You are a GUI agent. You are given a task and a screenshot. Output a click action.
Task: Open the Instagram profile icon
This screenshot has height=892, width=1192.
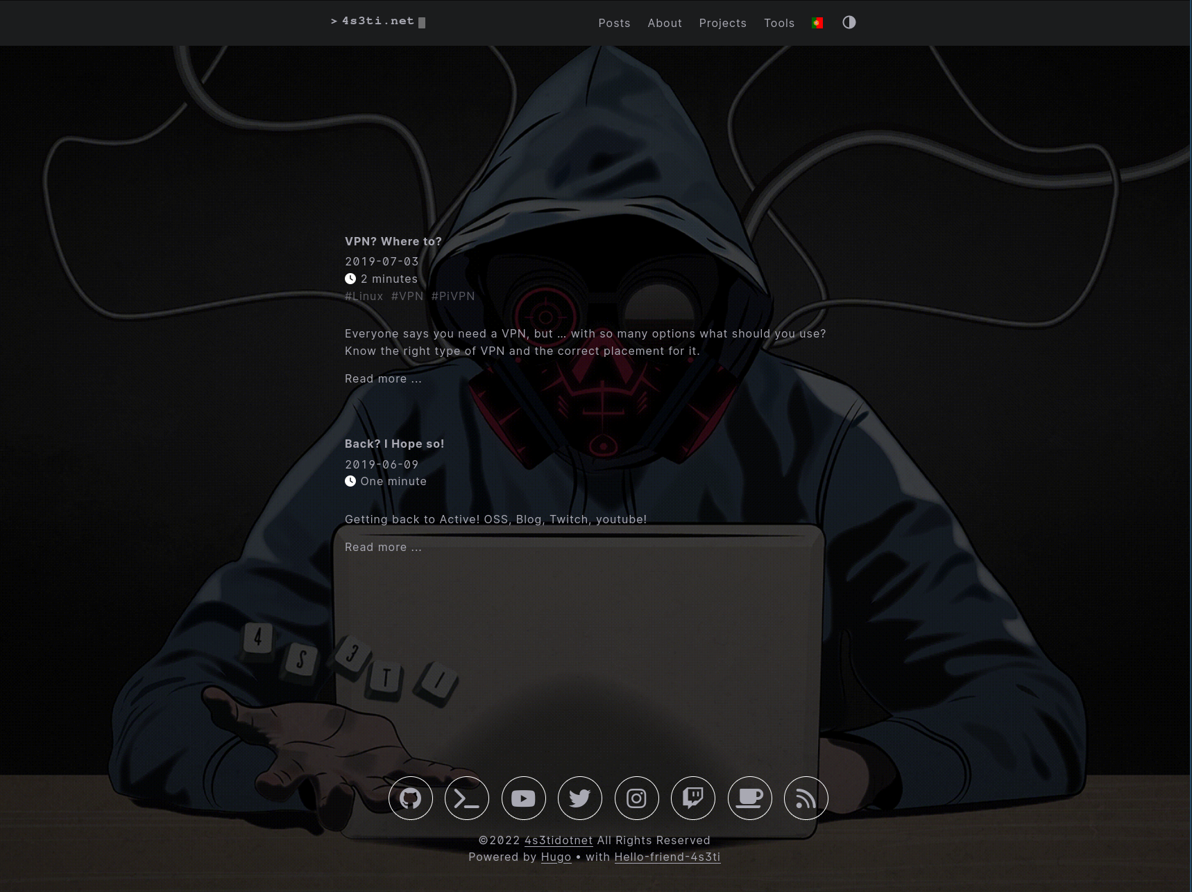636,798
